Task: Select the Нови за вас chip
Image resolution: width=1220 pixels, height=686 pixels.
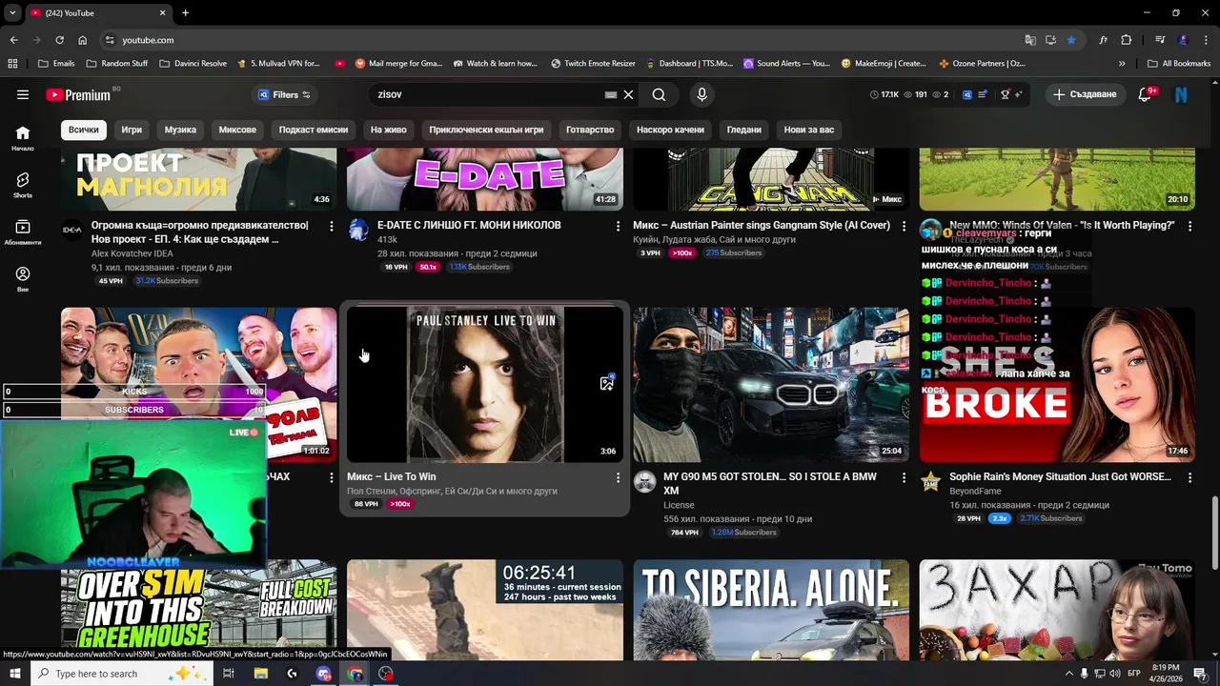Action: click(809, 130)
